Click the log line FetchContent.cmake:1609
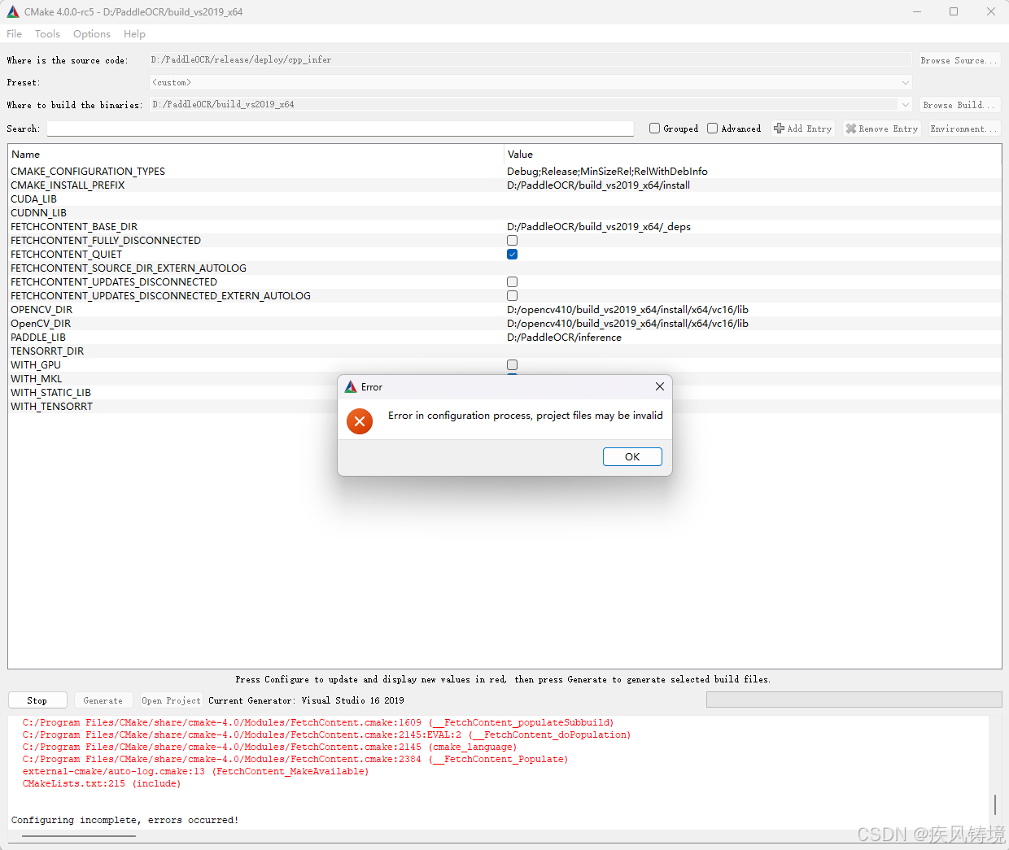 pos(318,723)
